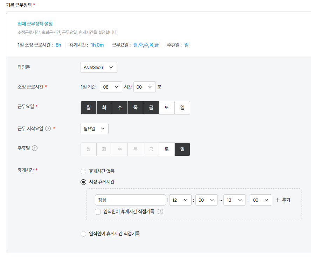
Task: Open the 08 work hours dropdown
Action: click(x=111, y=87)
